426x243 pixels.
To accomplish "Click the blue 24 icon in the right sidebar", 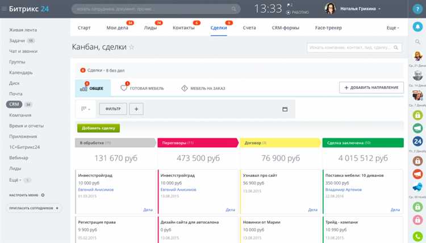I will point(417,141).
